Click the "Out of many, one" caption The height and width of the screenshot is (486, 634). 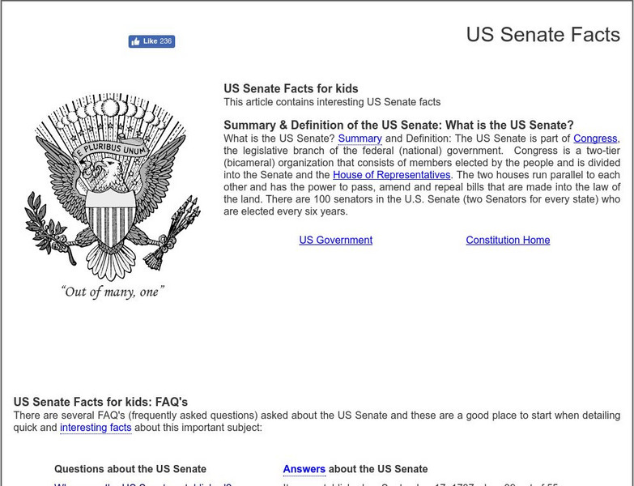[113, 292]
